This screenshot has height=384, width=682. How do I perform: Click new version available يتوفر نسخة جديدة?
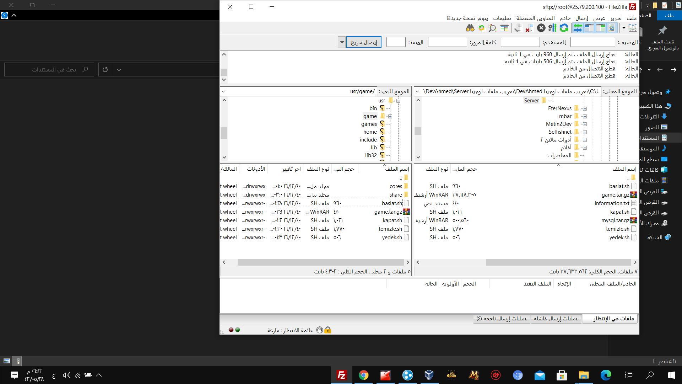tap(467, 18)
